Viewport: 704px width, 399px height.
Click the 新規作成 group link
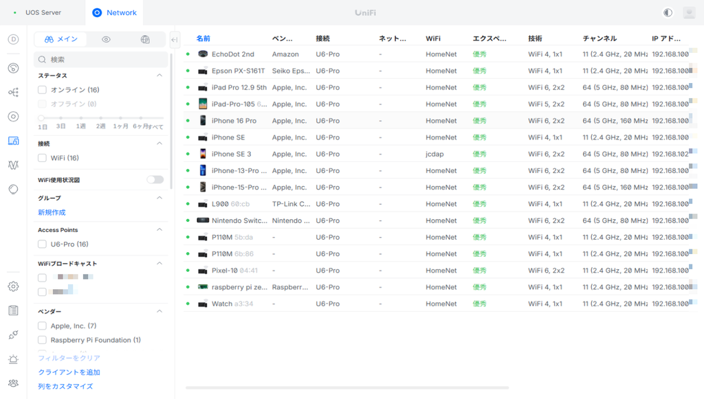pyautogui.click(x=52, y=212)
